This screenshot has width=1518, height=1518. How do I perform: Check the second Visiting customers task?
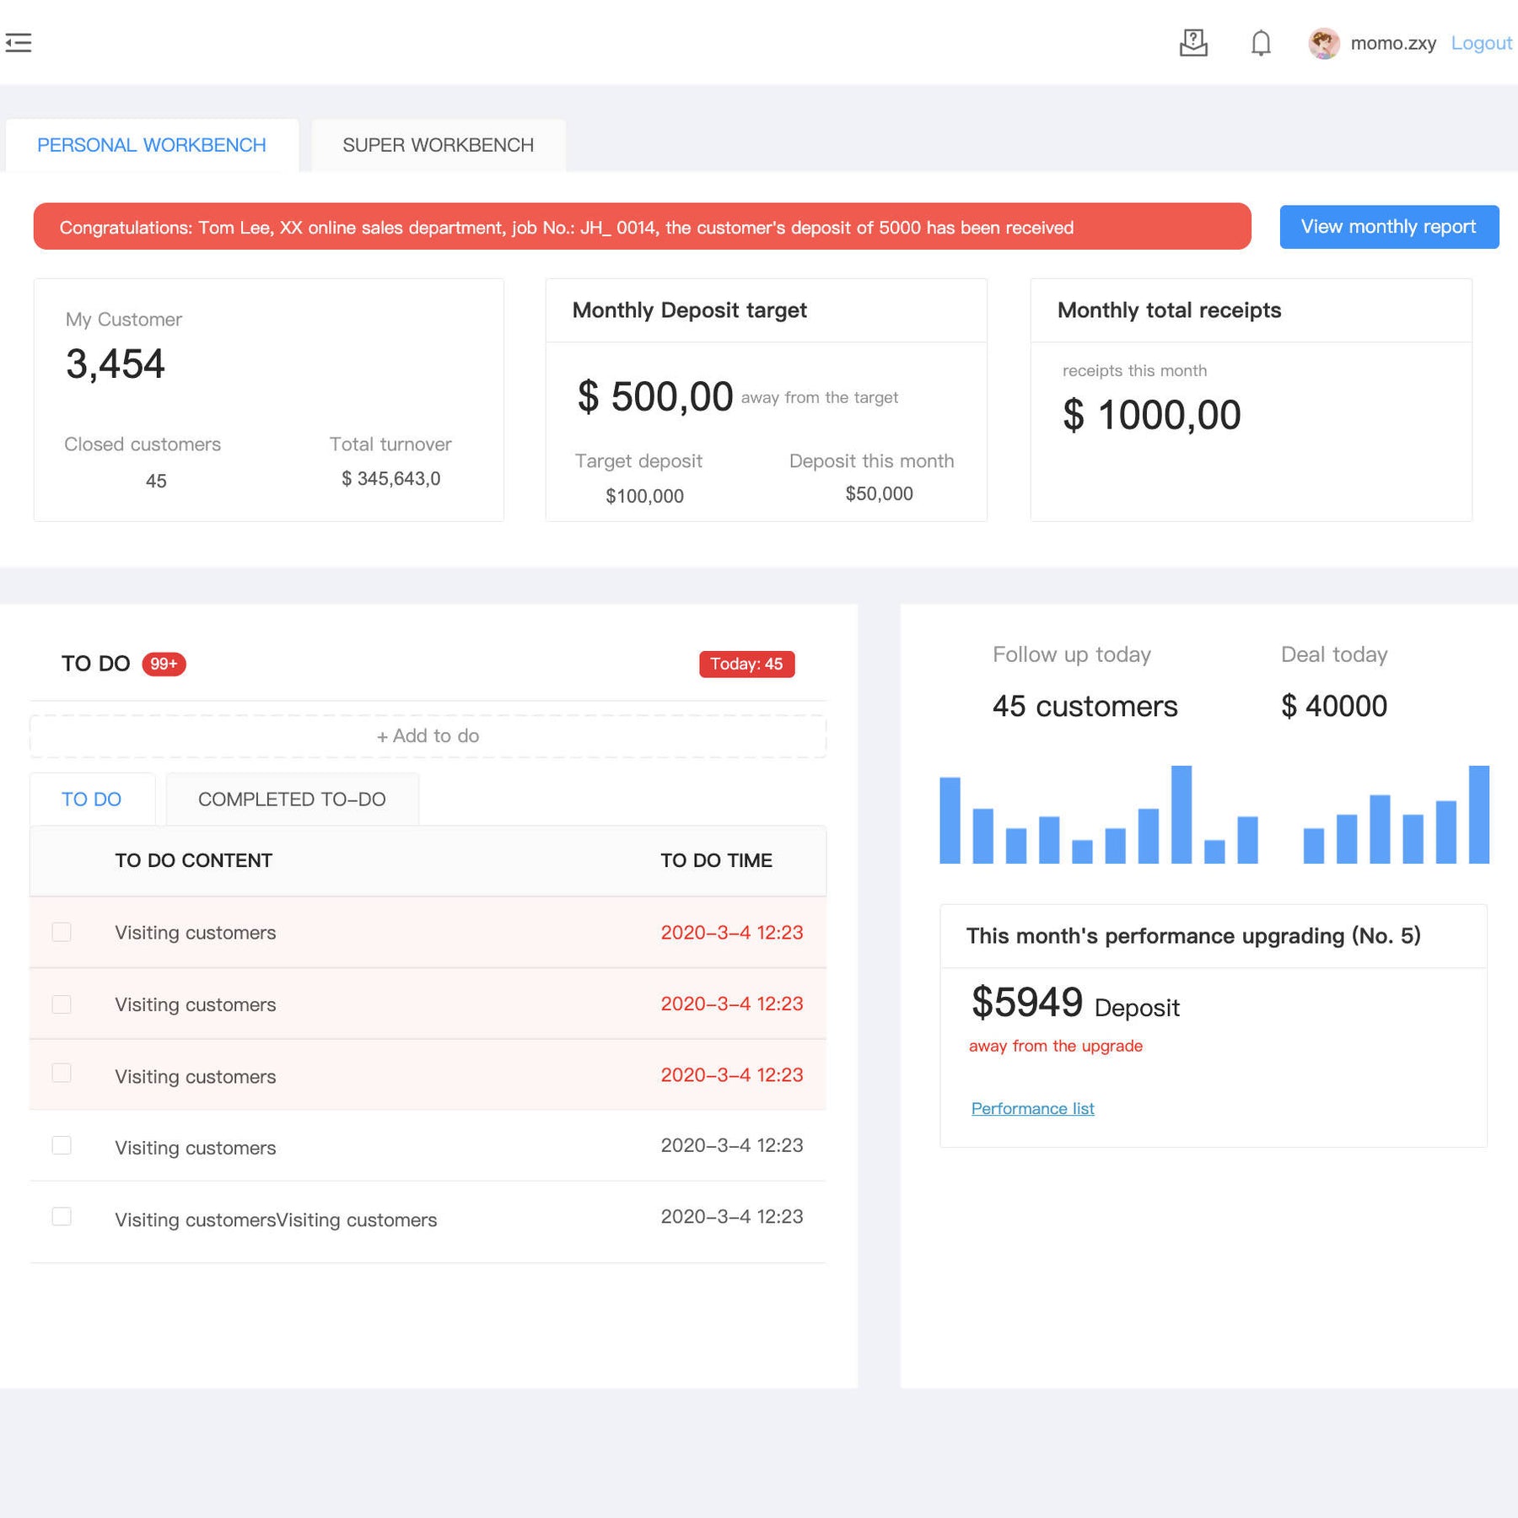click(x=62, y=1004)
